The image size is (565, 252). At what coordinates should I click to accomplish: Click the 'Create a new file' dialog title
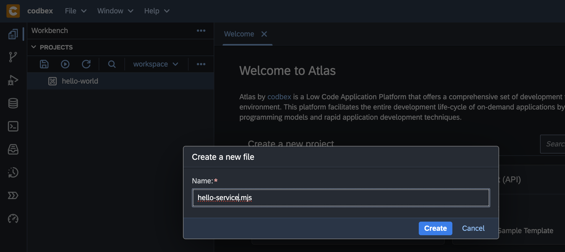223,157
